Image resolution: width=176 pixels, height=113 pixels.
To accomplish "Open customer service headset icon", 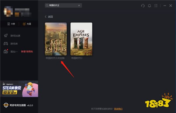I will 143,6.
